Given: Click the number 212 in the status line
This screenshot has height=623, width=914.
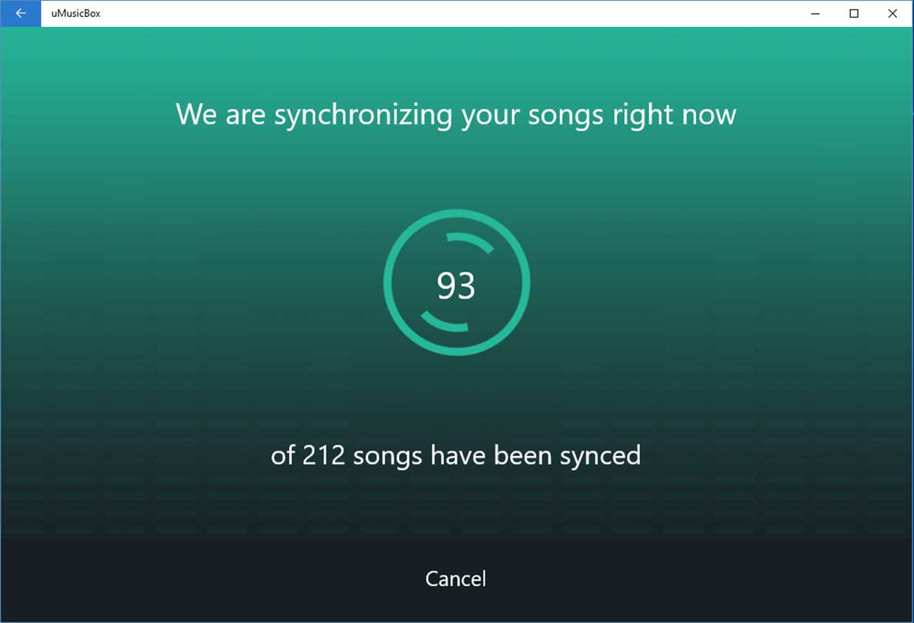Looking at the screenshot, I should point(323,455).
